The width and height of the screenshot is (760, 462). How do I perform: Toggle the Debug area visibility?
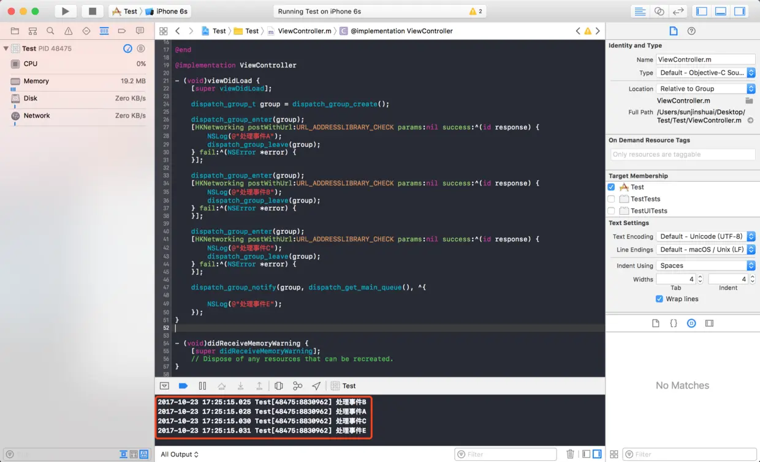click(721, 11)
